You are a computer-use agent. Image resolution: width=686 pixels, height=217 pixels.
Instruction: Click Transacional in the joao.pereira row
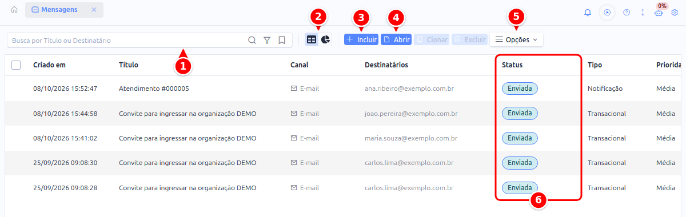[607, 114]
